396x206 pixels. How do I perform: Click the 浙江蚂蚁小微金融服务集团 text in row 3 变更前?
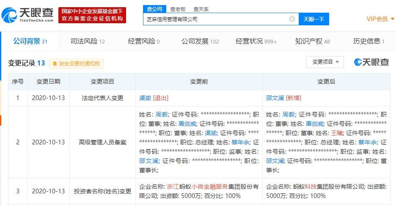[203, 187]
